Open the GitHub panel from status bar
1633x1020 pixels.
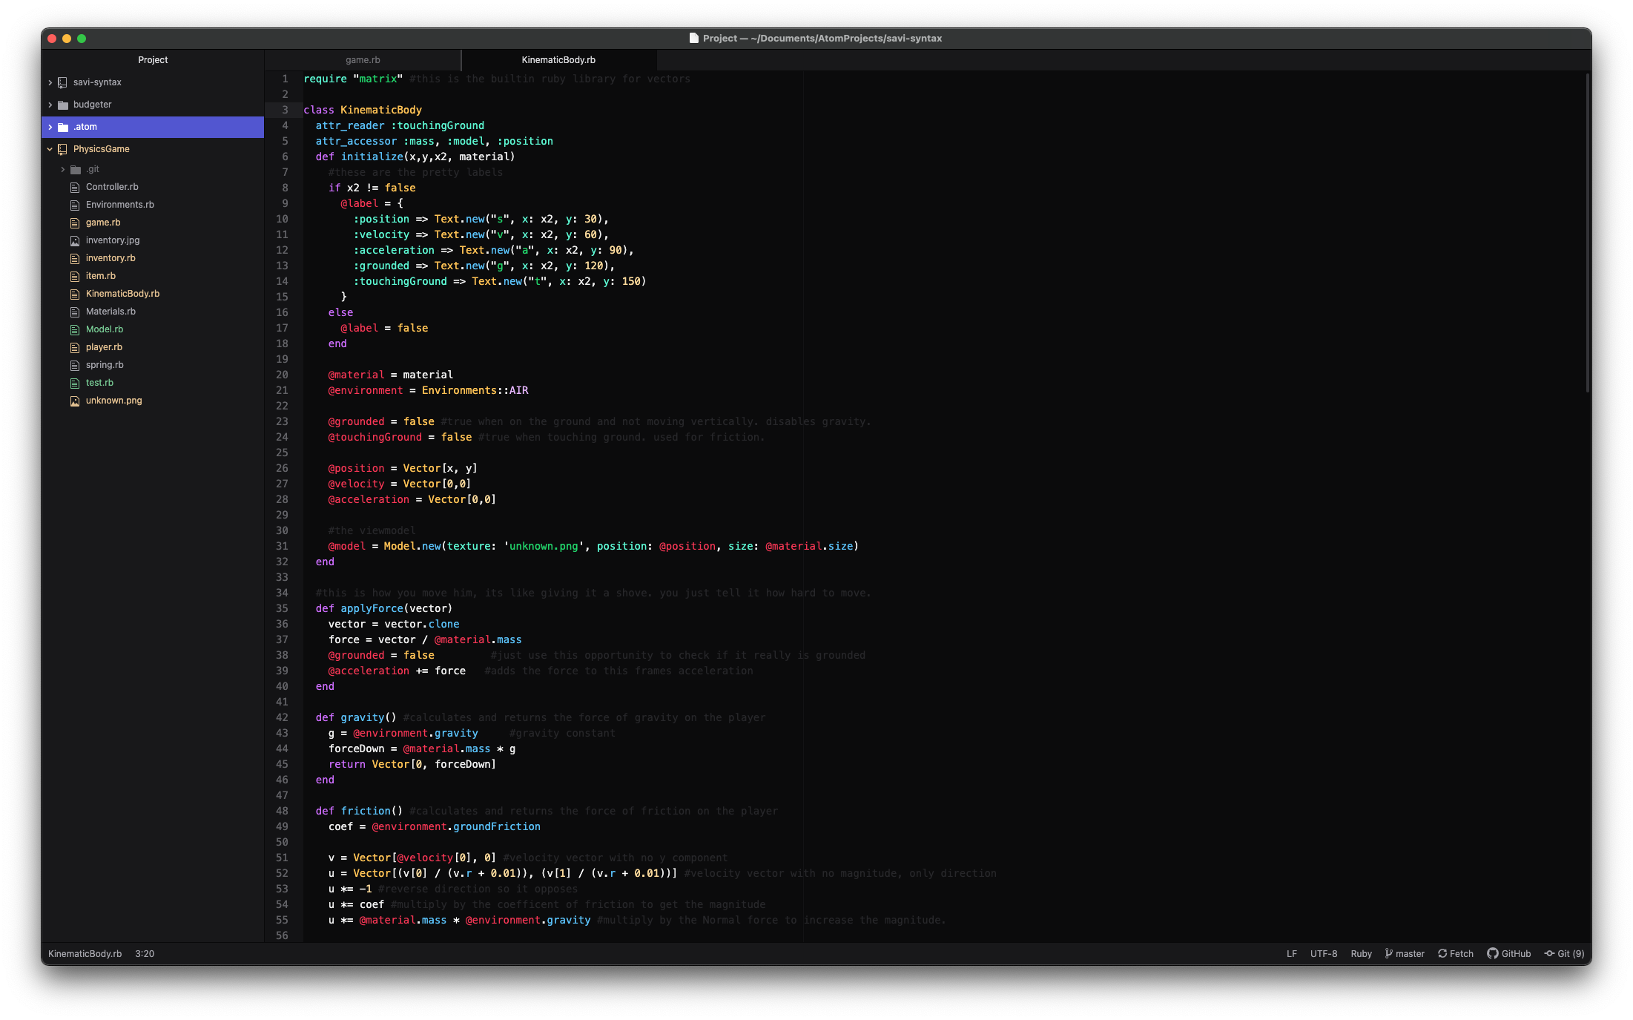point(1508,953)
